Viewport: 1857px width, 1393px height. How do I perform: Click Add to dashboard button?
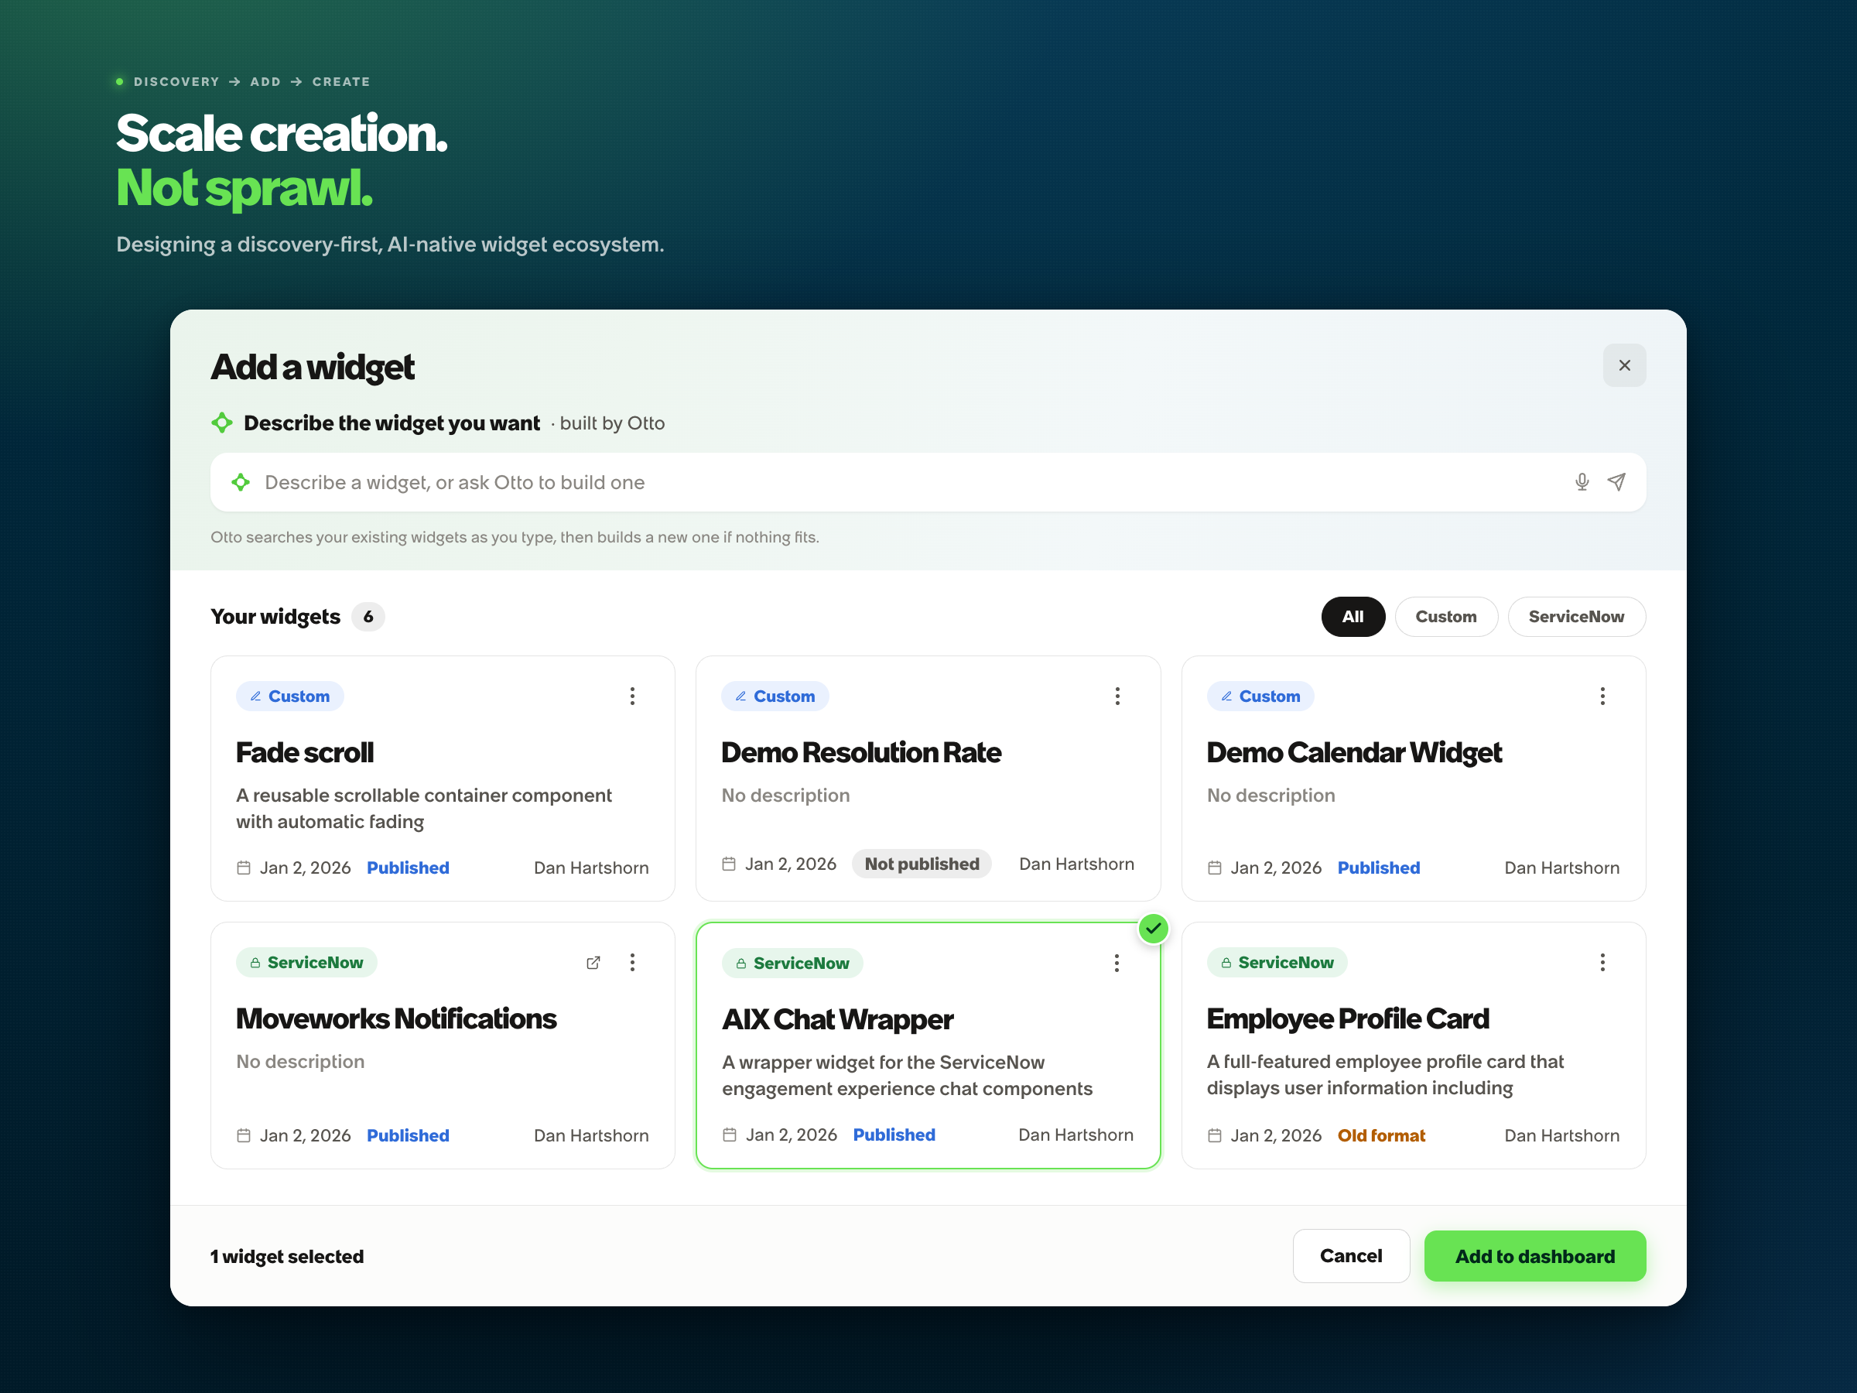(x=1534, y=1255)
